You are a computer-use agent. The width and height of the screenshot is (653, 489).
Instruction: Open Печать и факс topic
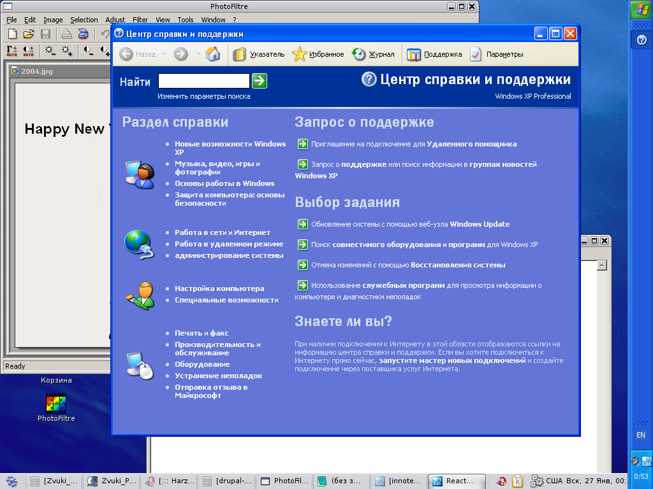[x=202, y=333]
